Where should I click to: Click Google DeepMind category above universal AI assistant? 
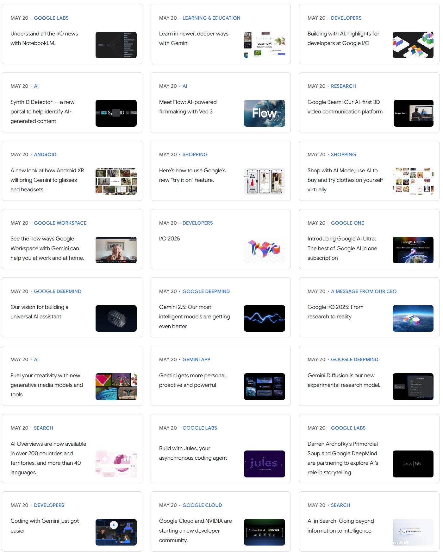pos(58,291)
